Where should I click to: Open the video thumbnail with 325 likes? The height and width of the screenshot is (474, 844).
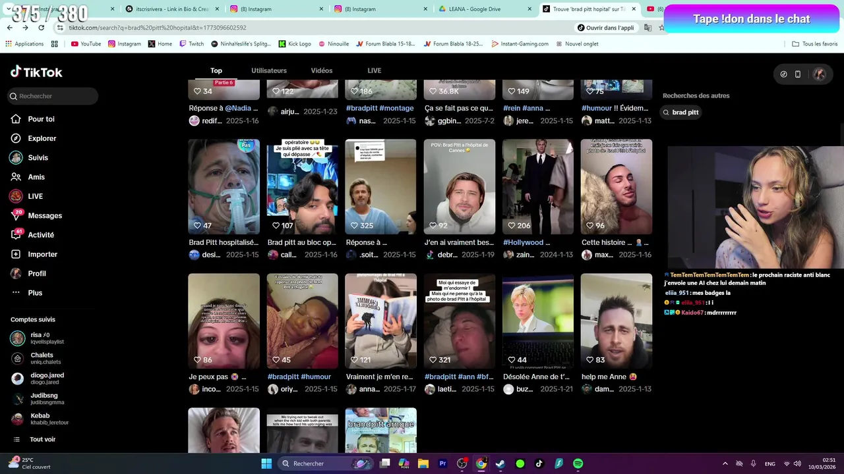[380, 186]
